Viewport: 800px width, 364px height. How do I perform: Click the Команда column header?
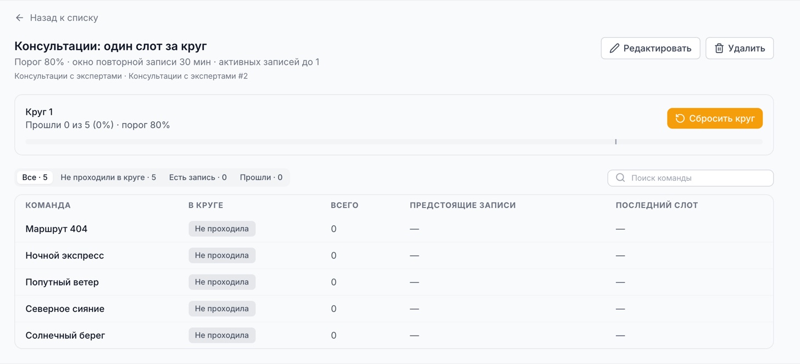coord(48,205)
